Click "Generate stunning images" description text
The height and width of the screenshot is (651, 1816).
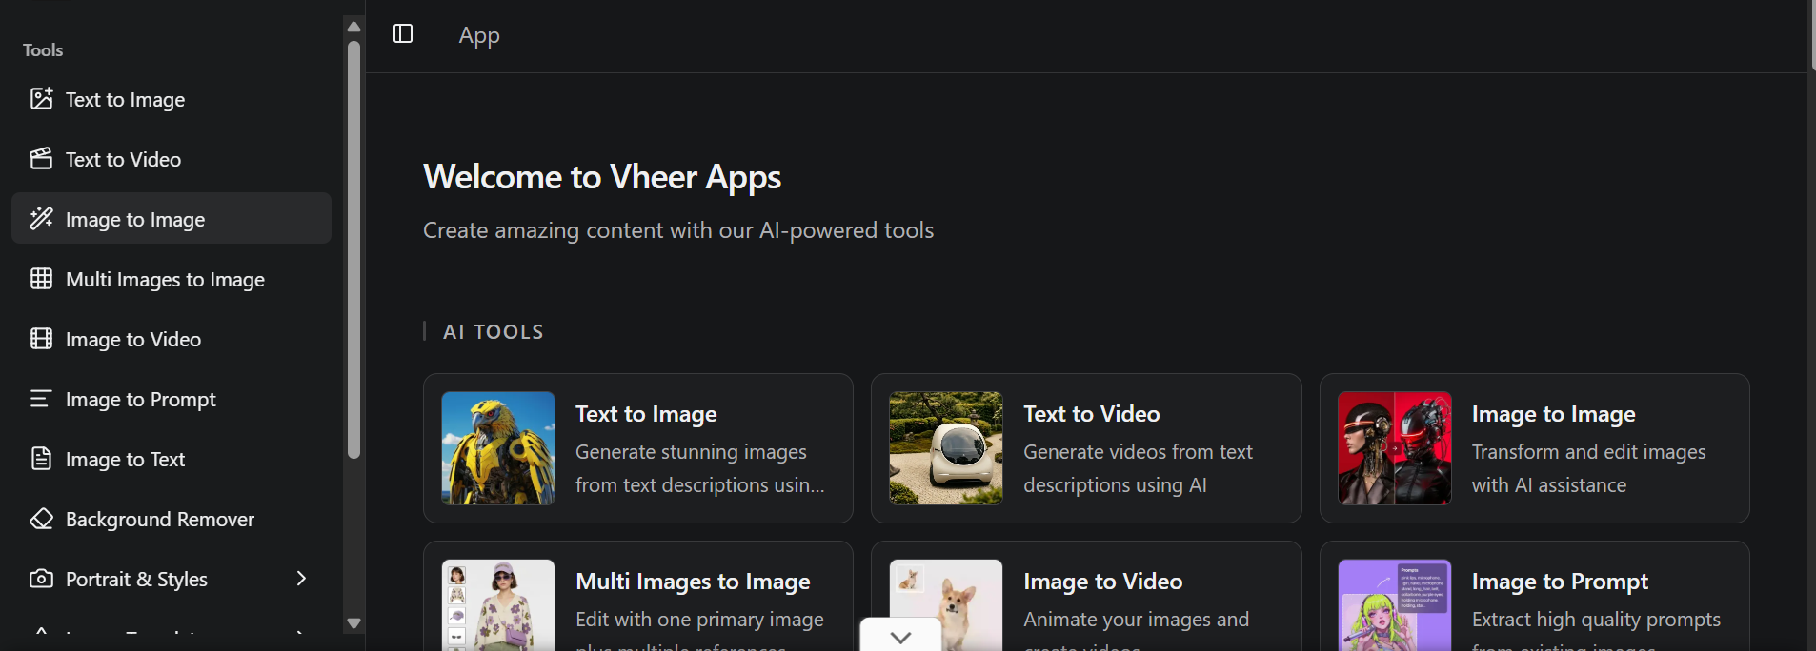pyautogui.click(x=691, y=452)
